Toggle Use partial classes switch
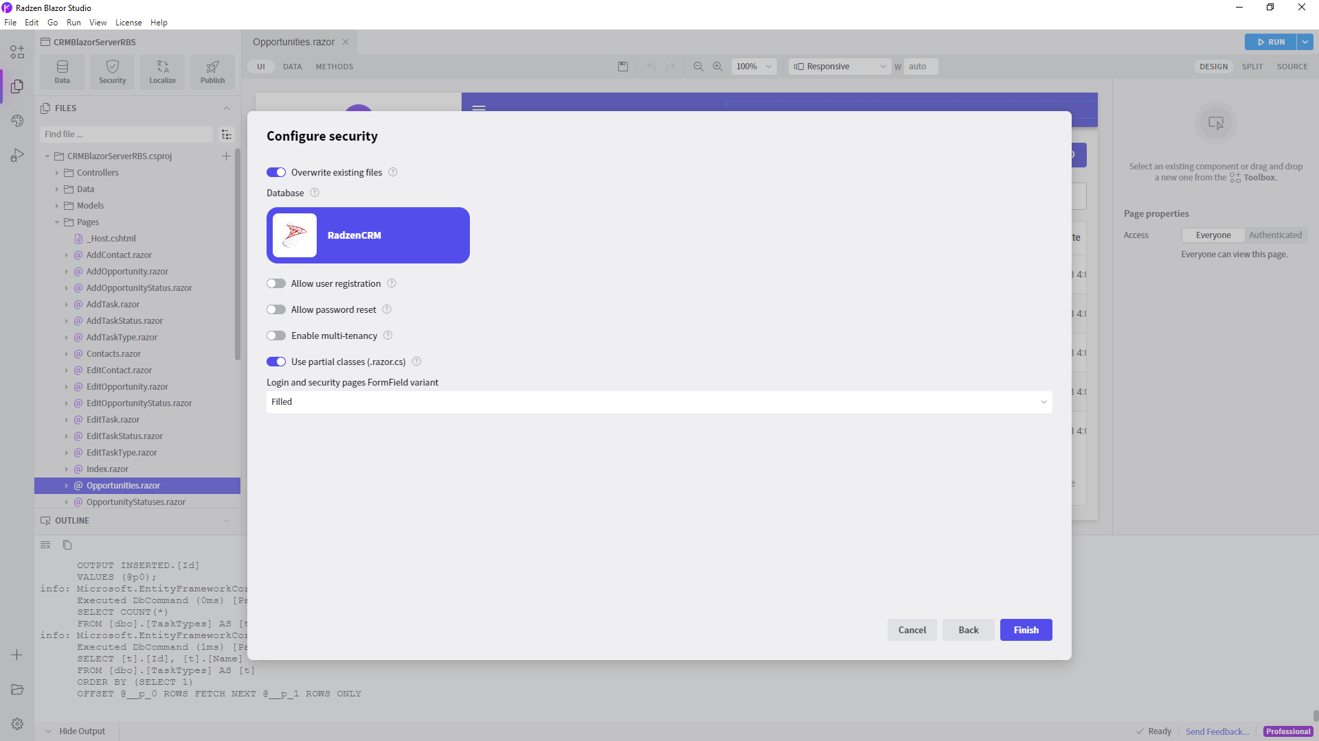This screenshot has width=1319, height=741. tap(276, 362)
